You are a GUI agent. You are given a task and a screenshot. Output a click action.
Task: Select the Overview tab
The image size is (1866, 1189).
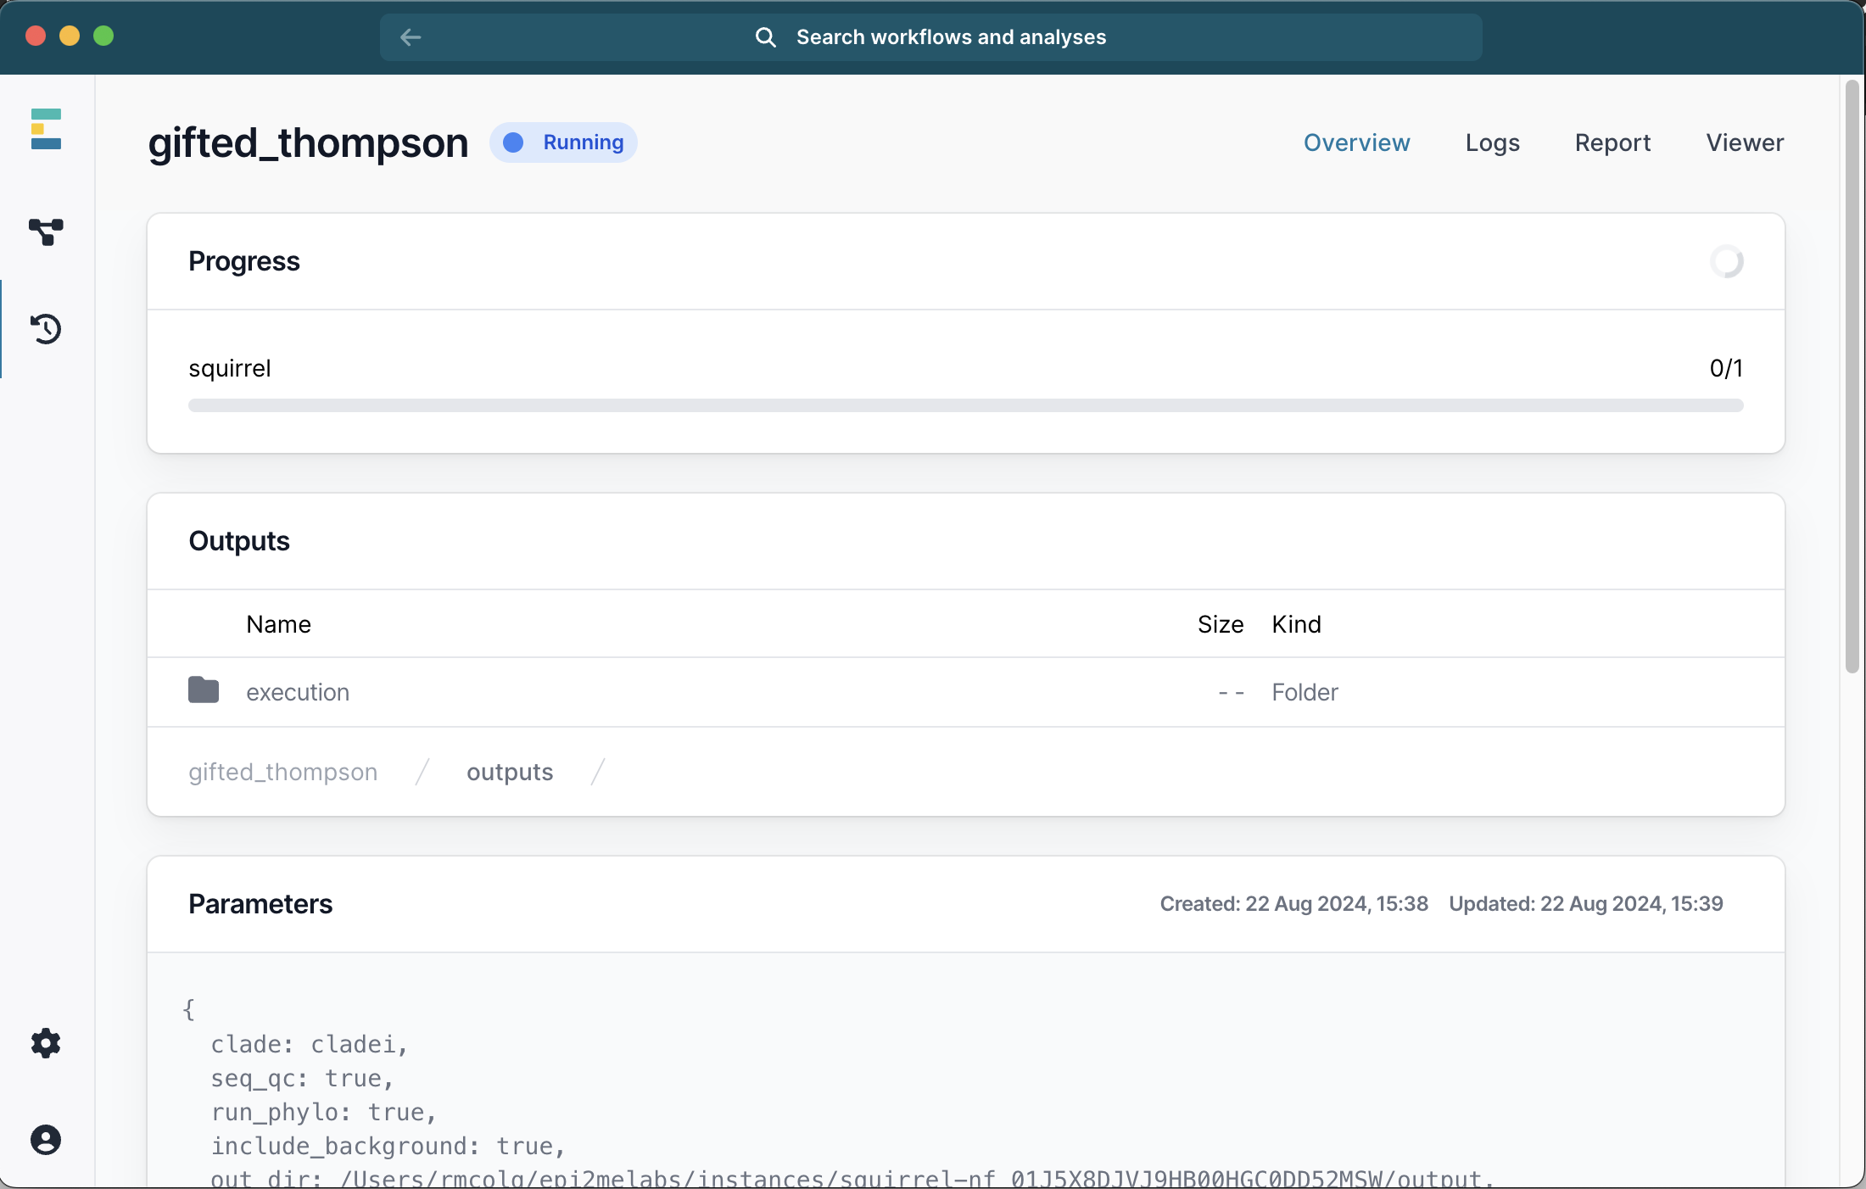[x=1356, y=142]
